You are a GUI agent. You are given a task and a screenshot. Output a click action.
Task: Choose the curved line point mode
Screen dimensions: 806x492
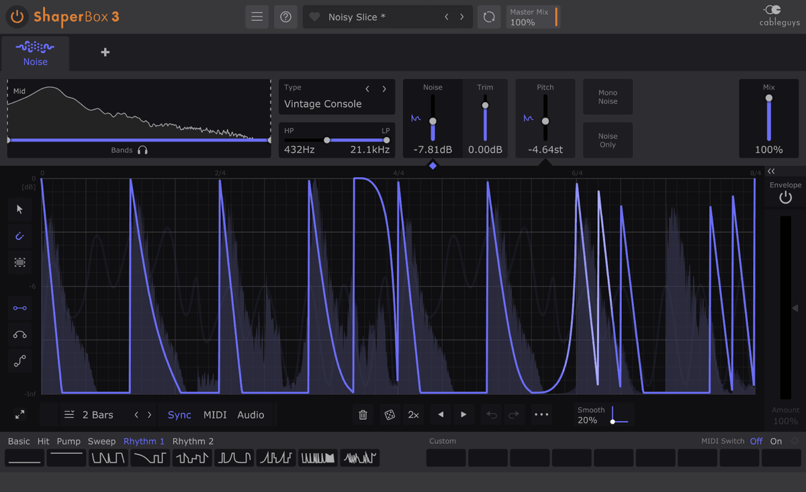click(x=20, y=334)
